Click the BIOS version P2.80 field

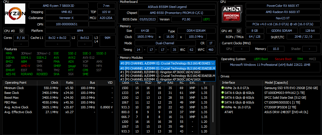pyautogui.click(x=186, y=20)
